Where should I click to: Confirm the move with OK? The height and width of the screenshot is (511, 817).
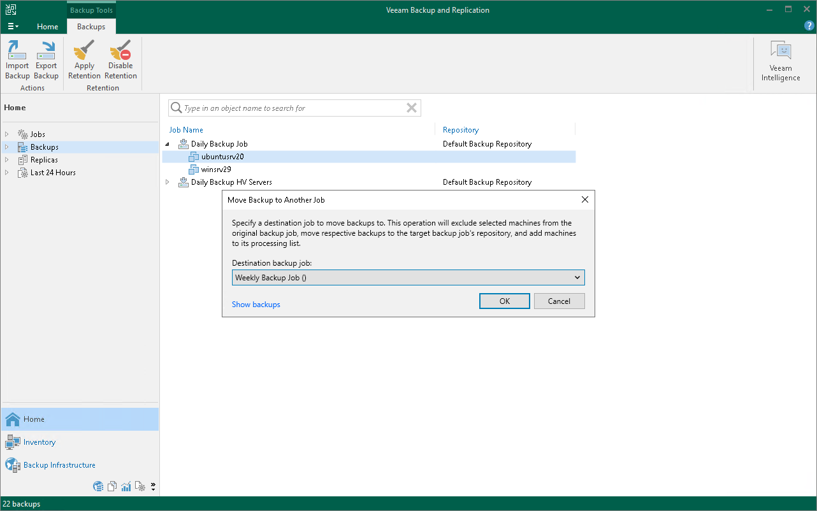coord(504,301)
